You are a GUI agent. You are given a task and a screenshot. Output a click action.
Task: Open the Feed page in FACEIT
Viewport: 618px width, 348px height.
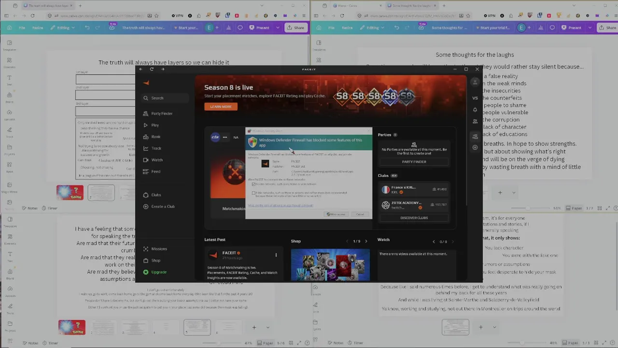click(x=152, y=172)
